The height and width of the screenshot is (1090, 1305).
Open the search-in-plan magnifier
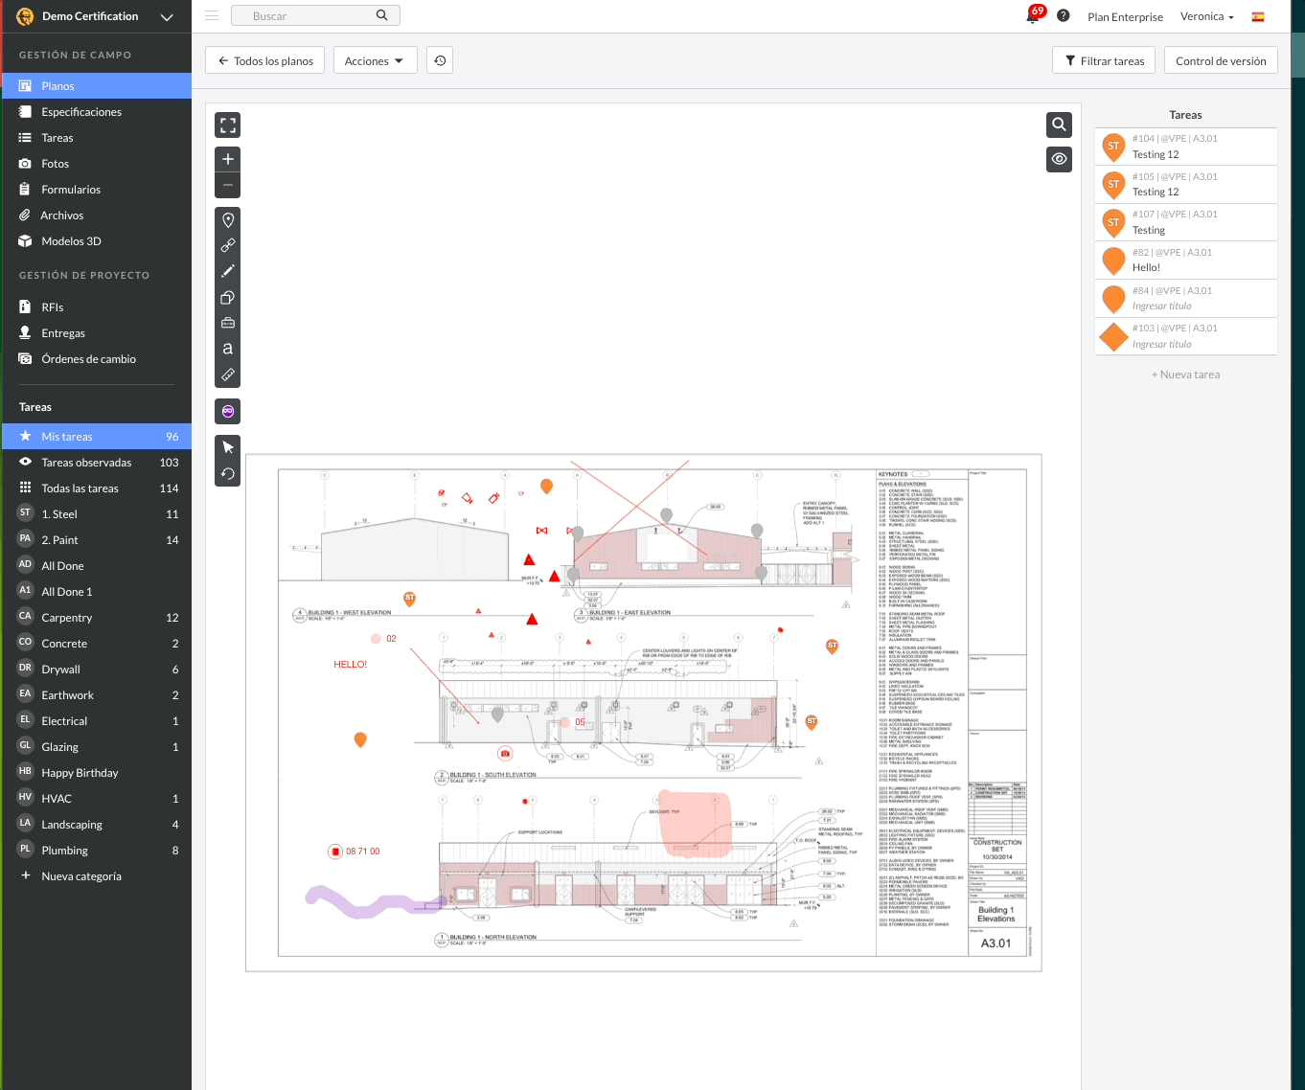click(1059, 125)
